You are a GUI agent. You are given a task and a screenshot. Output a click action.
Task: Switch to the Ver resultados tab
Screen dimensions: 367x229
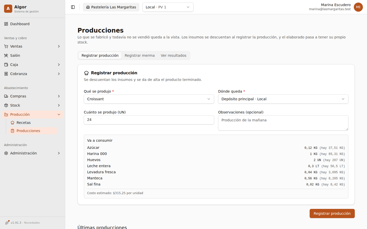click(174, 55)
